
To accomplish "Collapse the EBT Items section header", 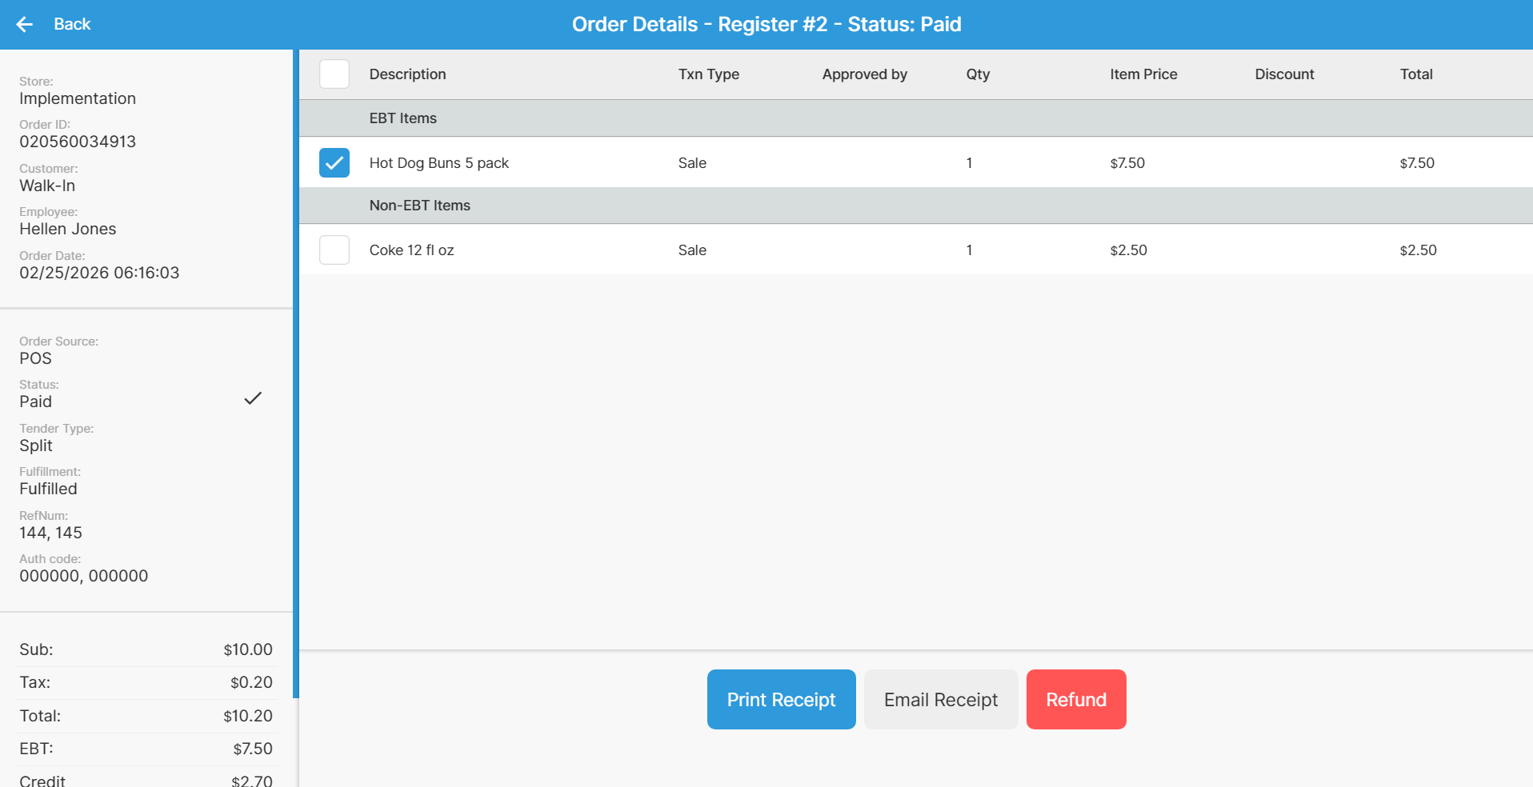I will click(x=403, y=118).
